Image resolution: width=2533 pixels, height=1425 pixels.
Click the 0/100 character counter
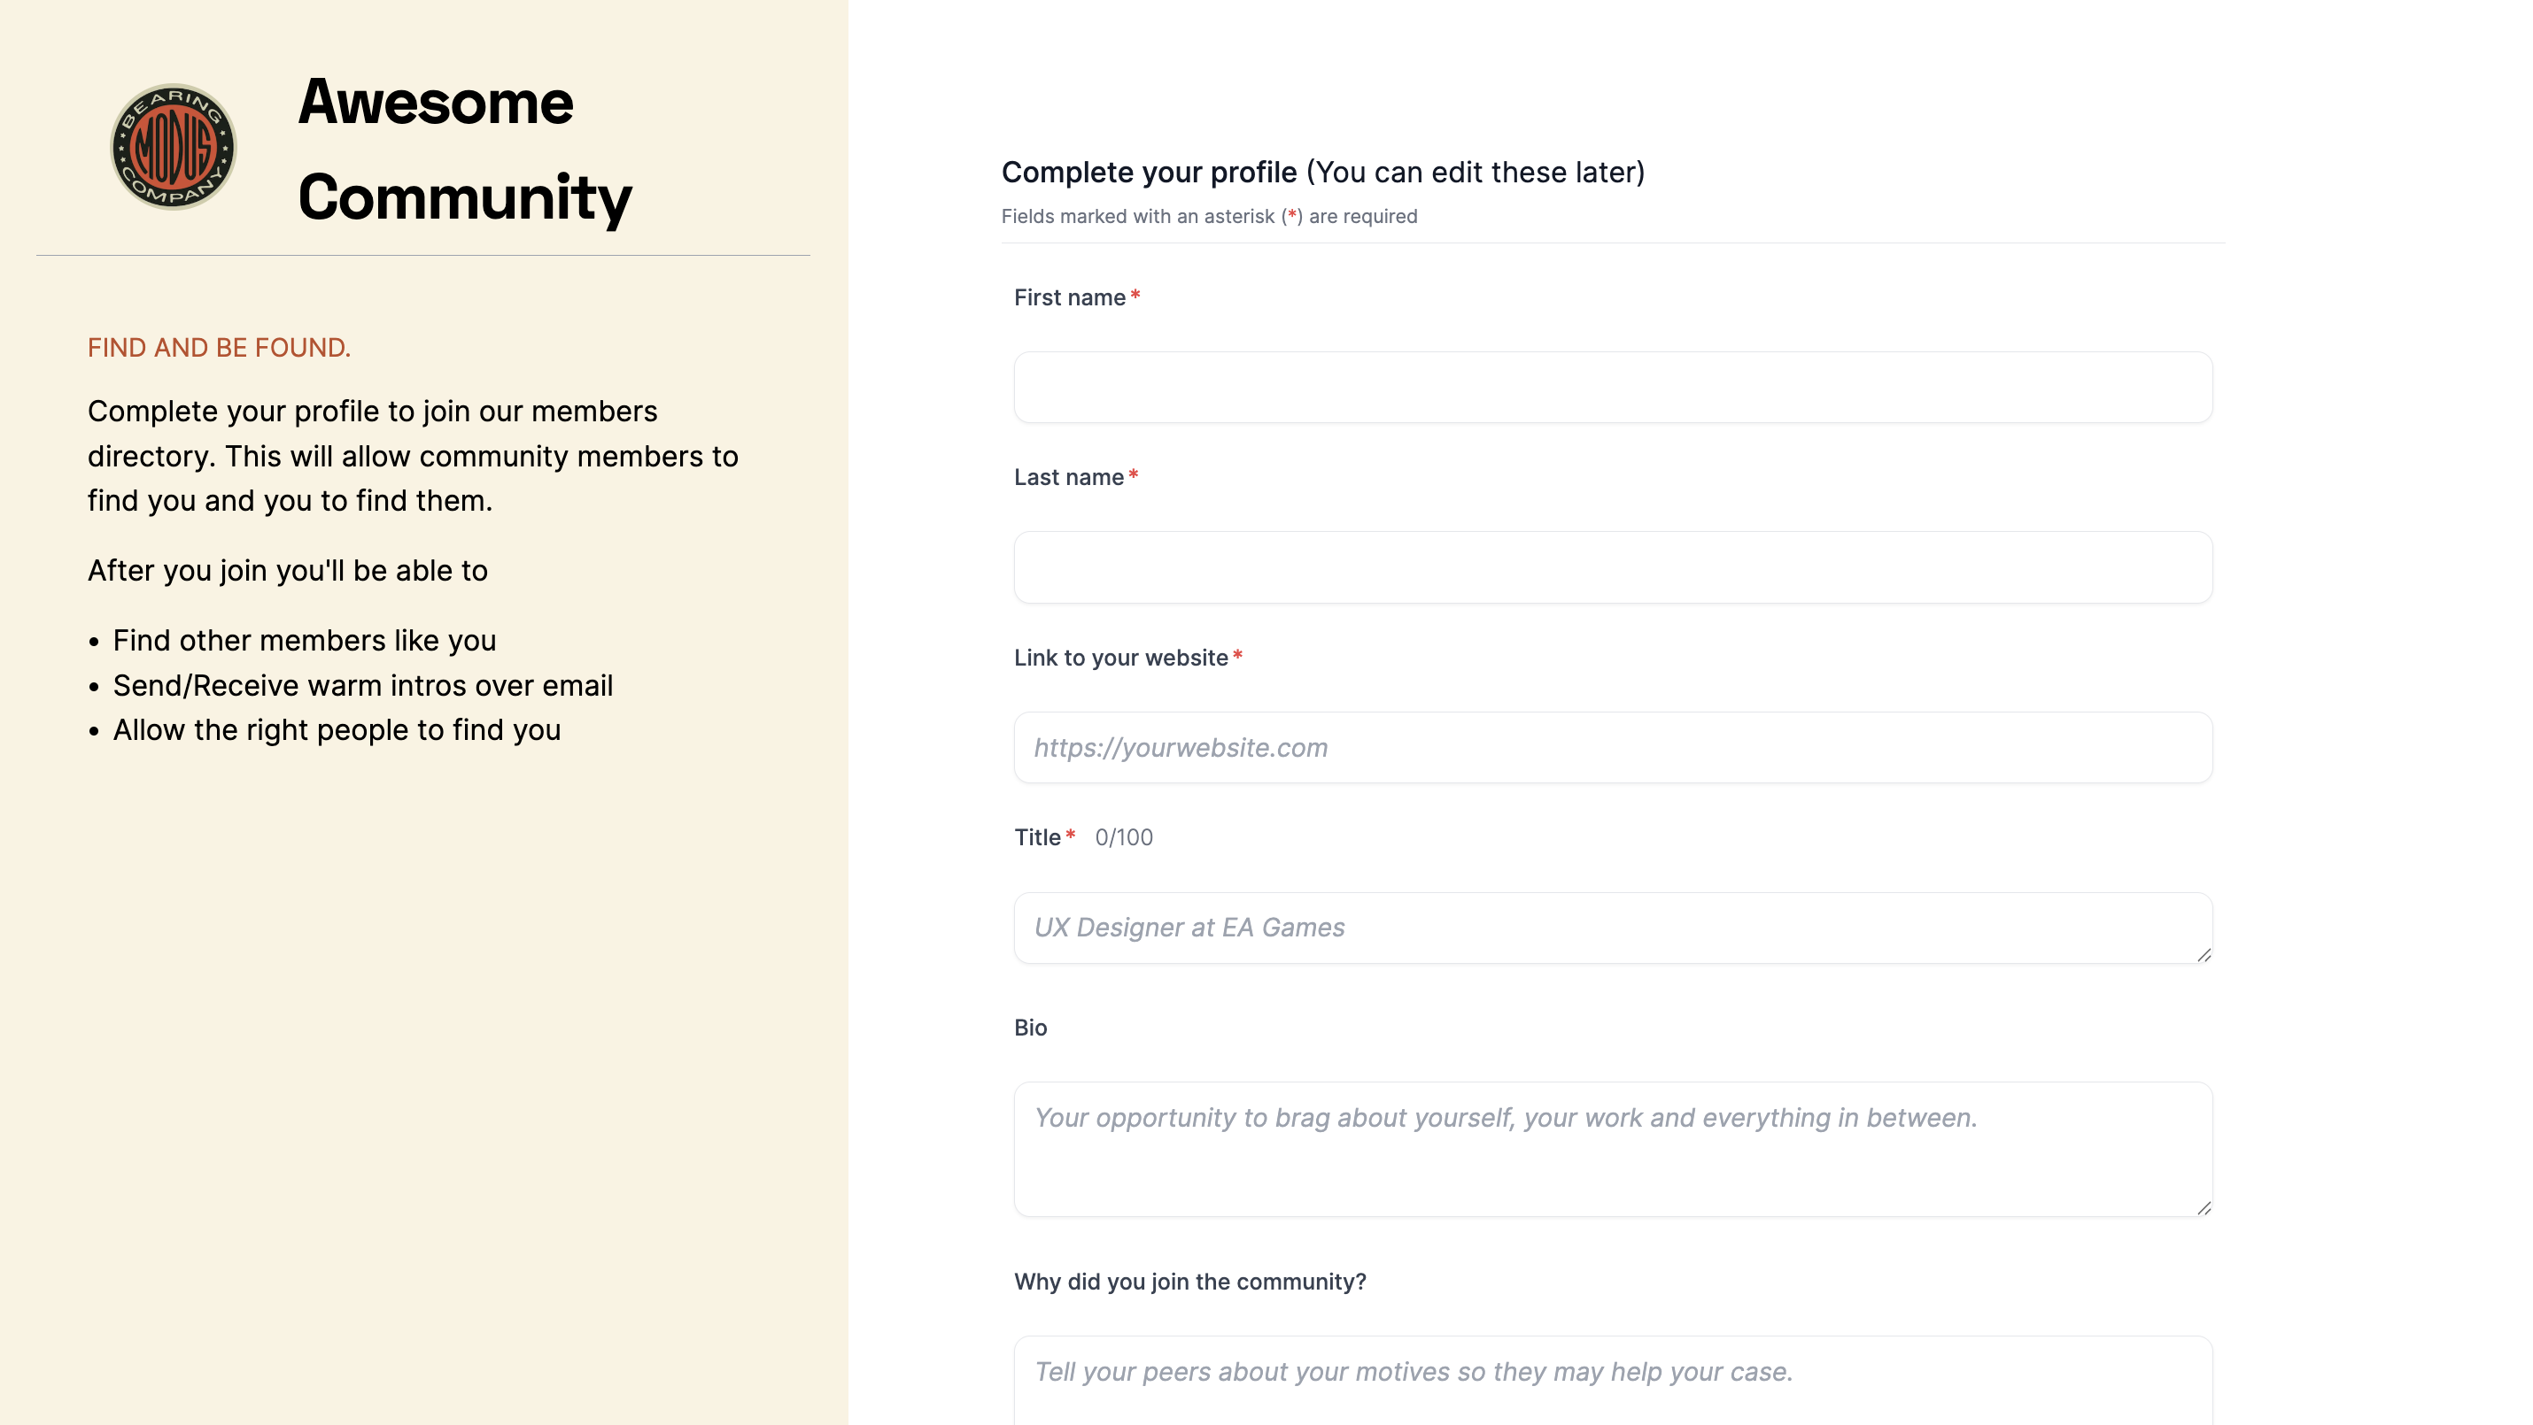1124,837
